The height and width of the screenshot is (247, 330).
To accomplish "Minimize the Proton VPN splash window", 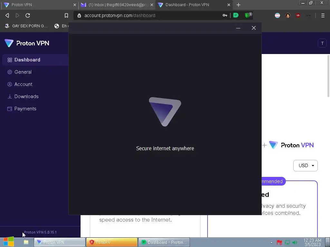I will 238,28.
